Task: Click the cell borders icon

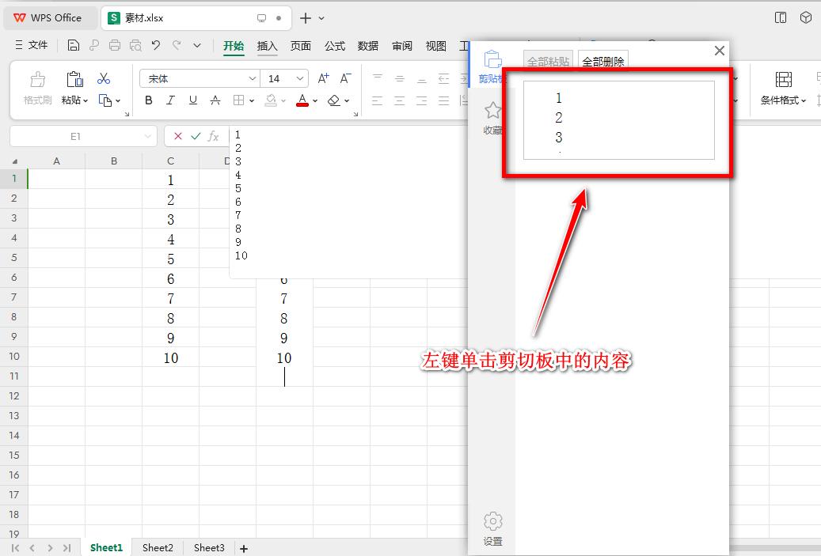Action: click(x=239, y=100)
